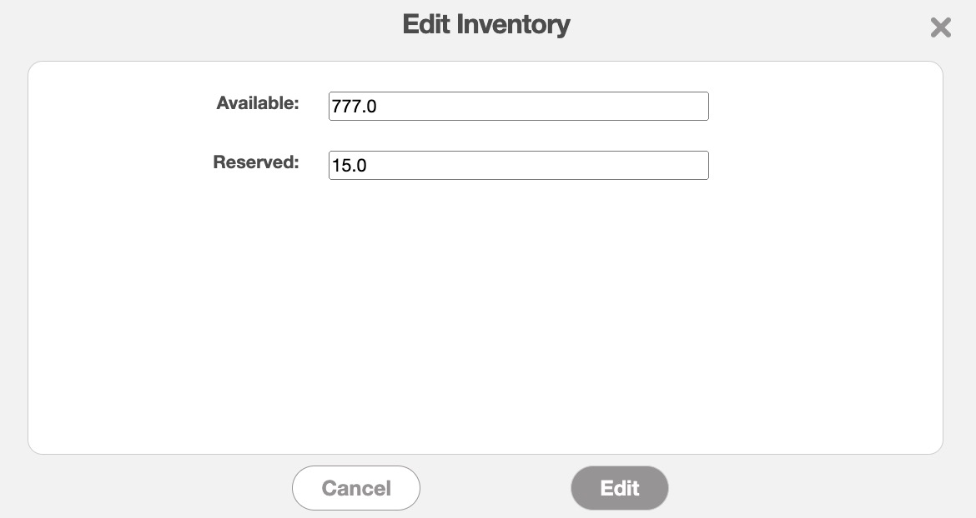Click the "Available:" field label
The image size is (976, 518).
tap(258, 104)
